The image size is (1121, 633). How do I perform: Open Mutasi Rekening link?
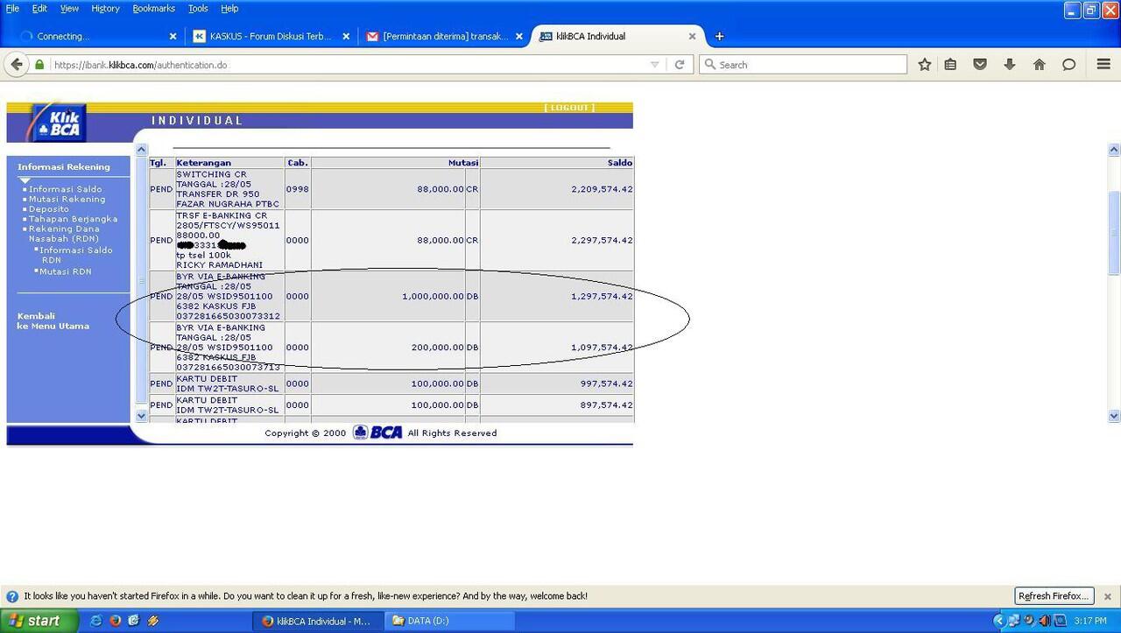(x=67, y=200)
